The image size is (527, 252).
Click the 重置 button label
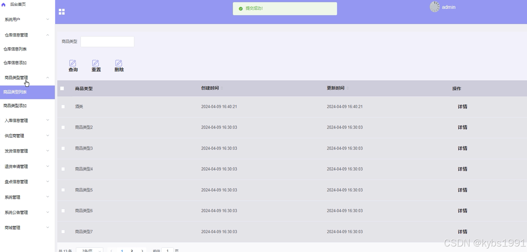point(96,70)
